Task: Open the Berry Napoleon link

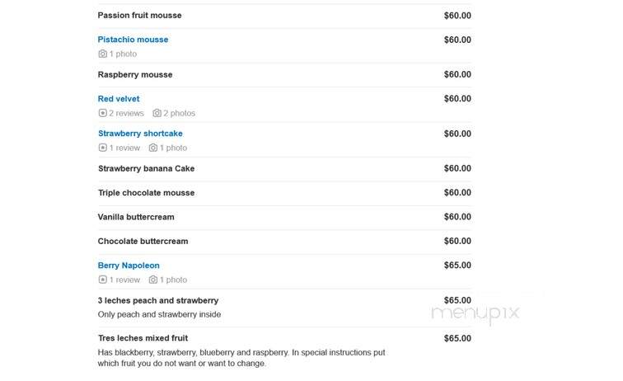Action: point(129,266)
